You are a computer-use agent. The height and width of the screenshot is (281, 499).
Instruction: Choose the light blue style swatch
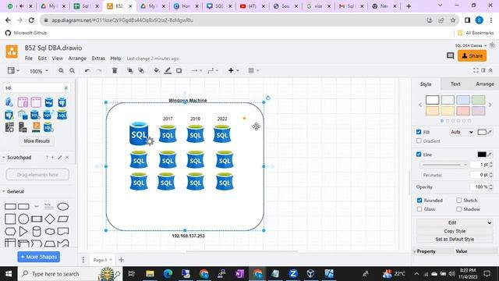click(x=463, y=100)
